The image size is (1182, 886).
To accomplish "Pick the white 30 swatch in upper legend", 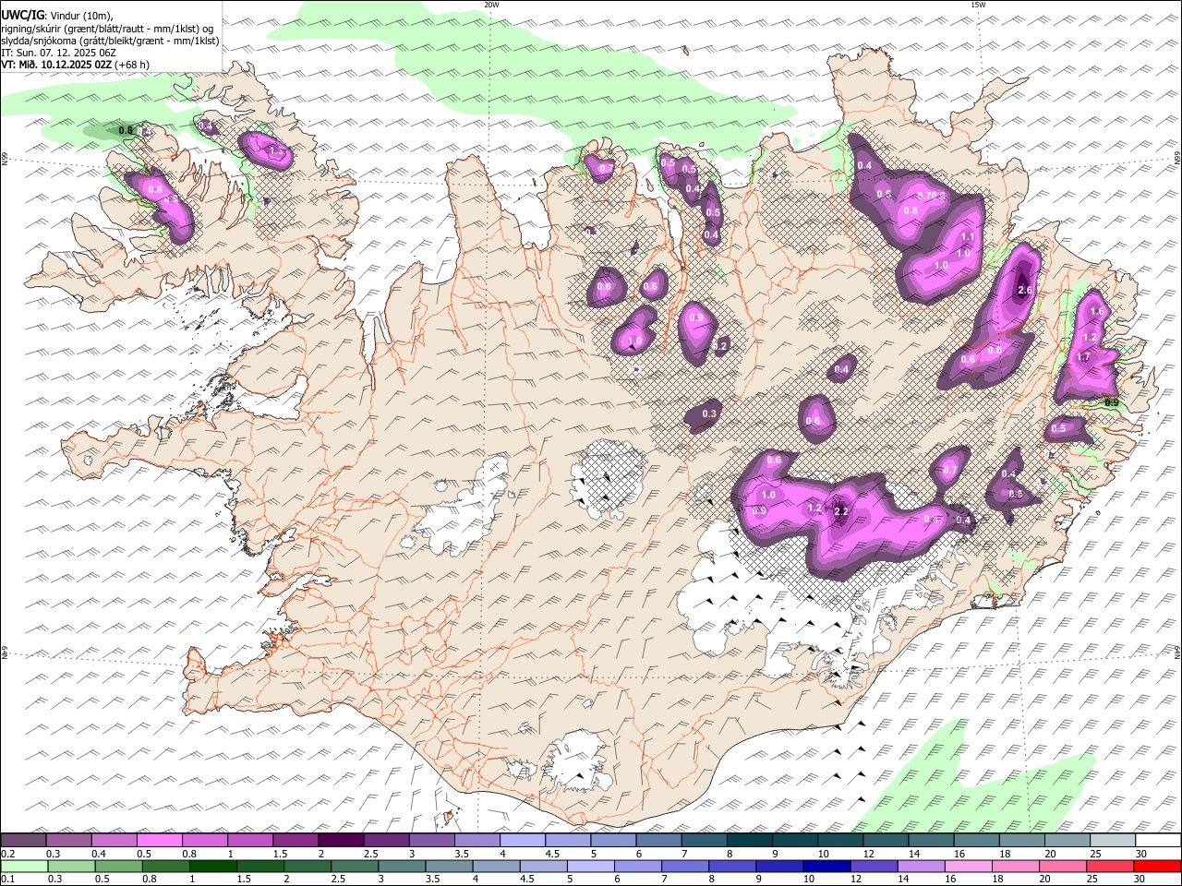I will [1159, 840].
